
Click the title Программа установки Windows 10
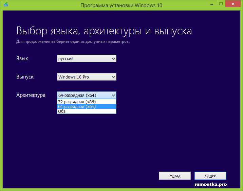tap(121, 5)
